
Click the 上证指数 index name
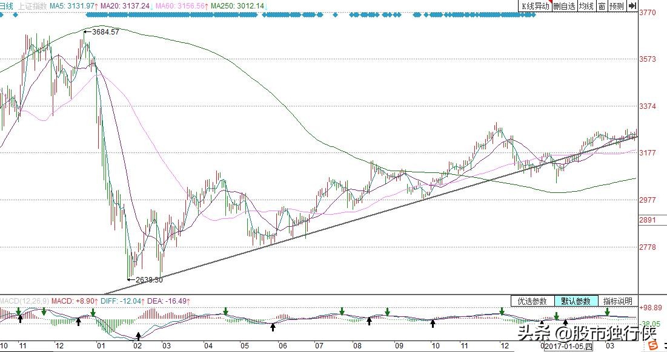(32, 7)
